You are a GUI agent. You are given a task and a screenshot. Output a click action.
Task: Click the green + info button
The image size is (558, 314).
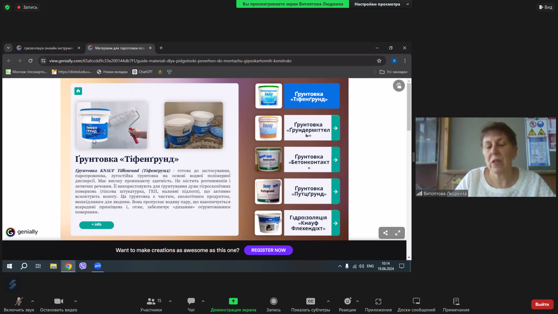[x=96, y=225]
